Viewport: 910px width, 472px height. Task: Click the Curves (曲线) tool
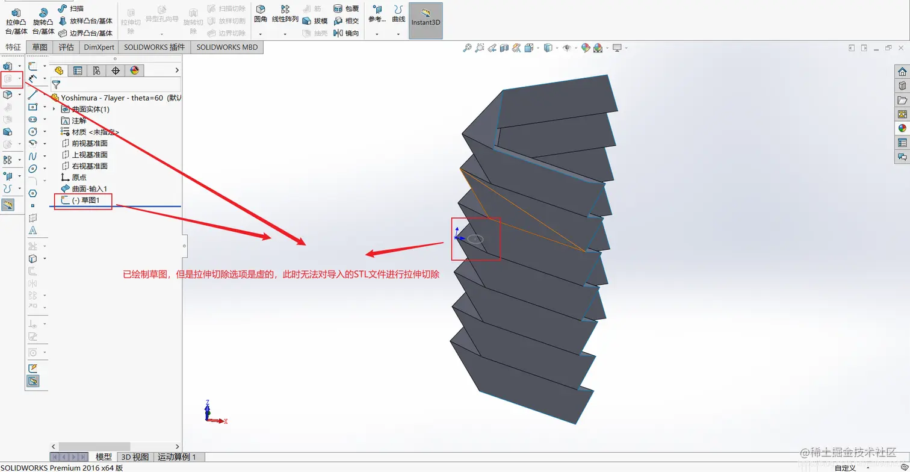pyautogui.click(x=398, y=14)
